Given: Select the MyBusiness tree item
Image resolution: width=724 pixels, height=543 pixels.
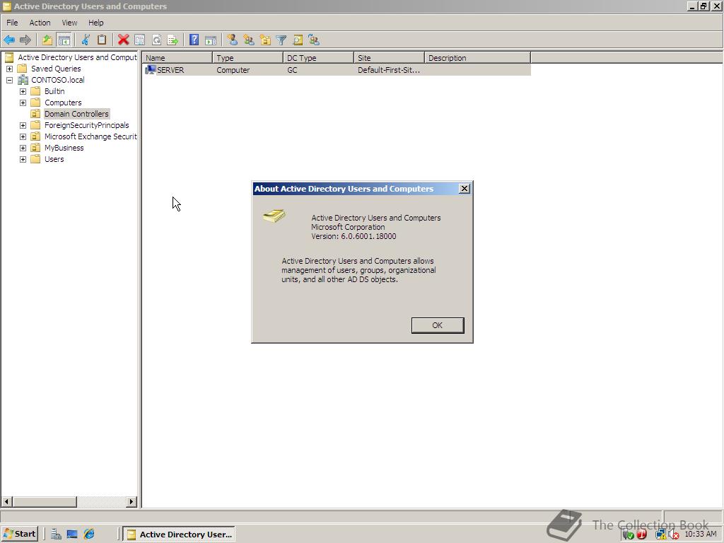Looking at the screenshot, I should click(x=64, y=148).
